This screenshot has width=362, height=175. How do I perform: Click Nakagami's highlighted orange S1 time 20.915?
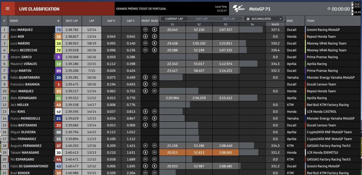pyautogui.click(x=173, y=152)
